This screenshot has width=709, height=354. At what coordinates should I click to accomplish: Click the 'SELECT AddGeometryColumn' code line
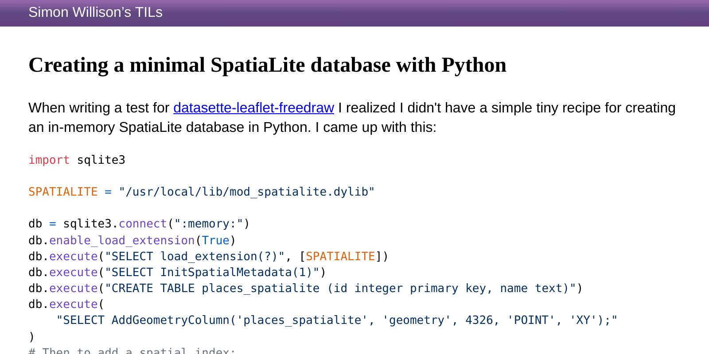[x=337, y=320]
